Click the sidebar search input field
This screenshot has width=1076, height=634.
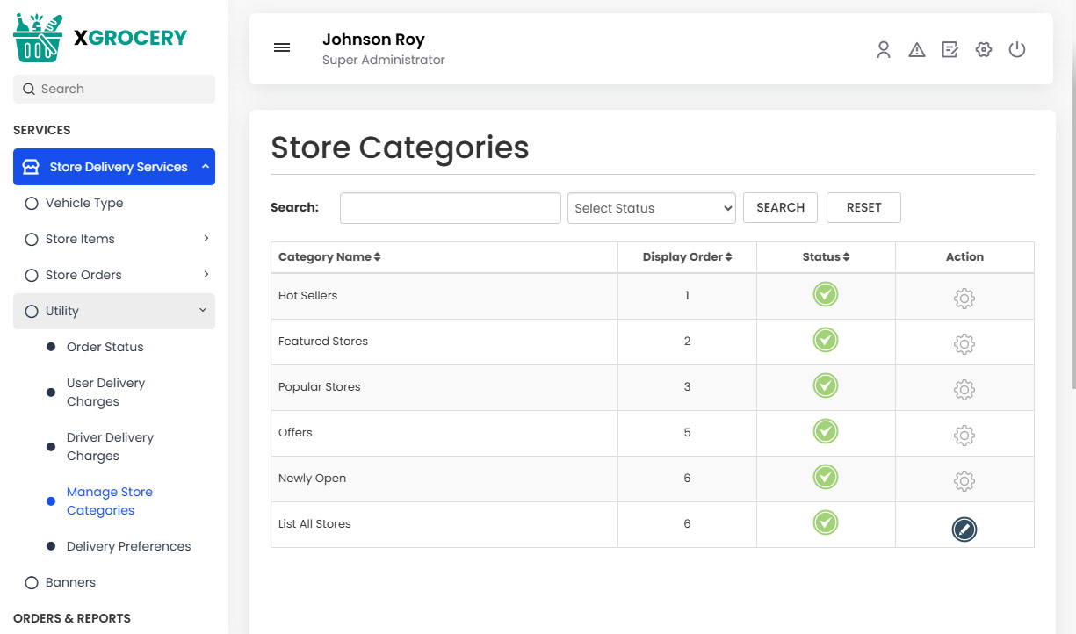[x=113, y=89]
